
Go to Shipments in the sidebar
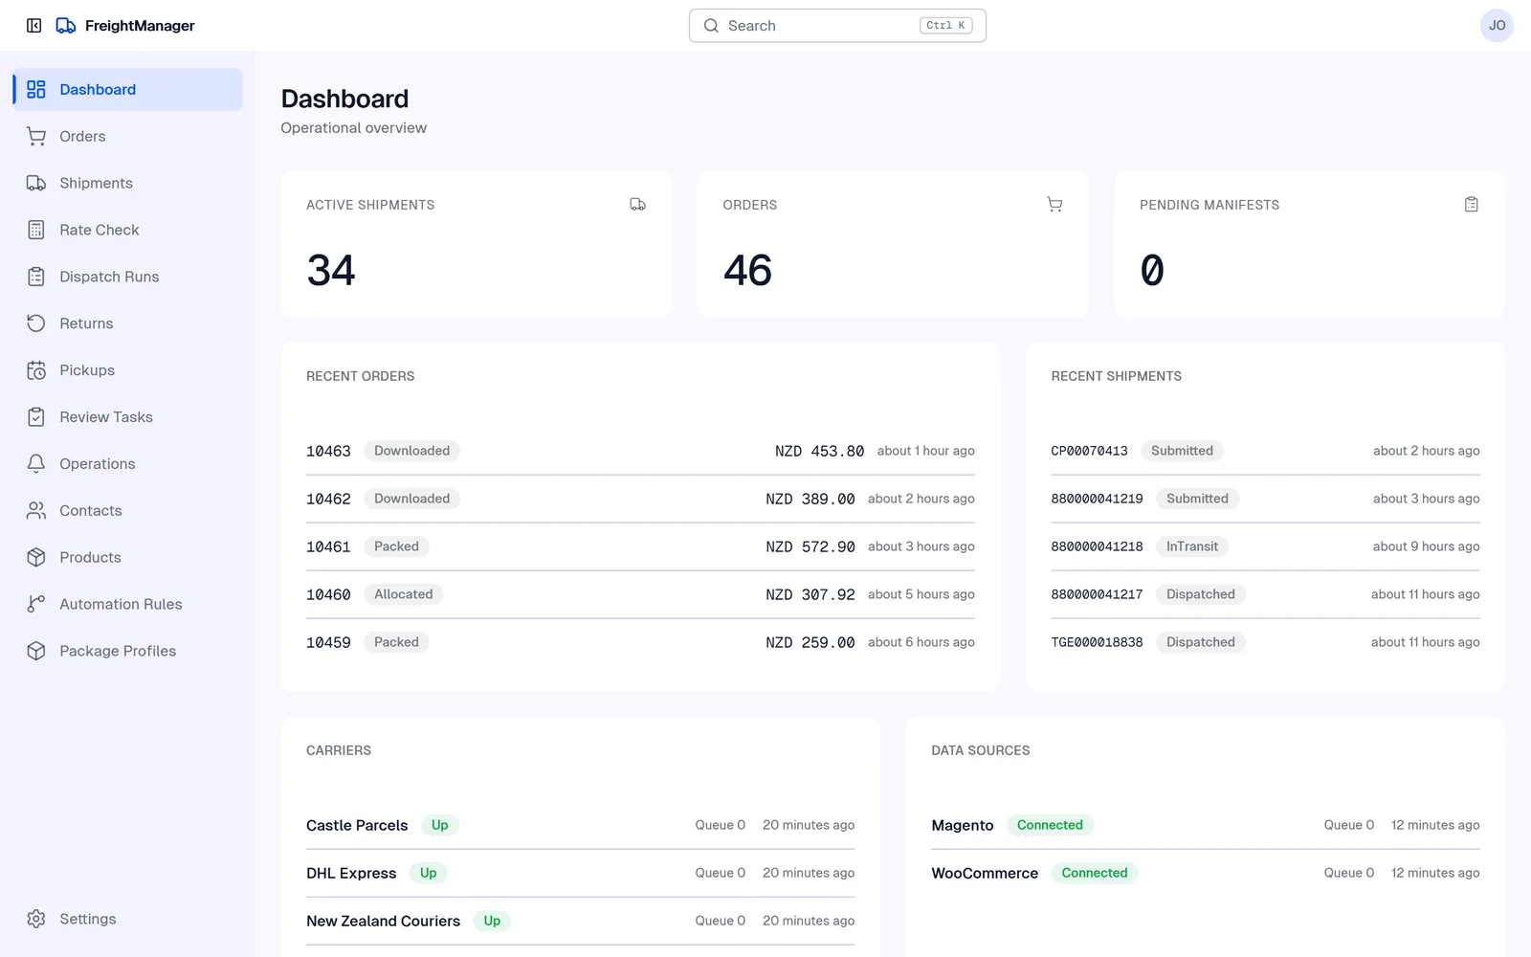pos(127,183)
